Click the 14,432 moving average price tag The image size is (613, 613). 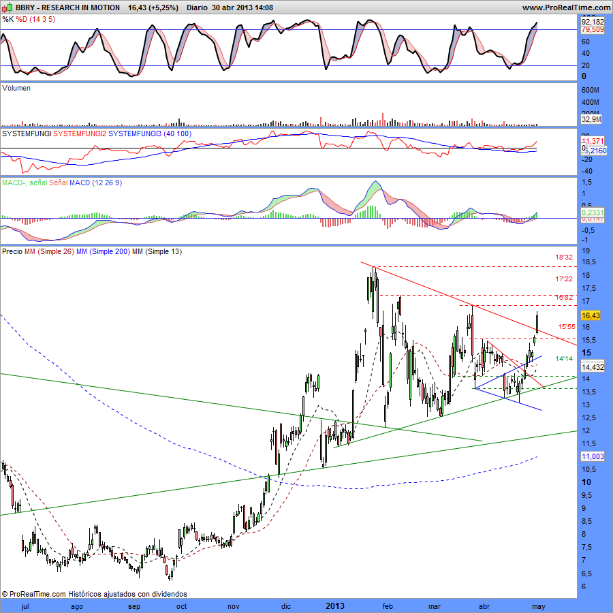point(592,367)
